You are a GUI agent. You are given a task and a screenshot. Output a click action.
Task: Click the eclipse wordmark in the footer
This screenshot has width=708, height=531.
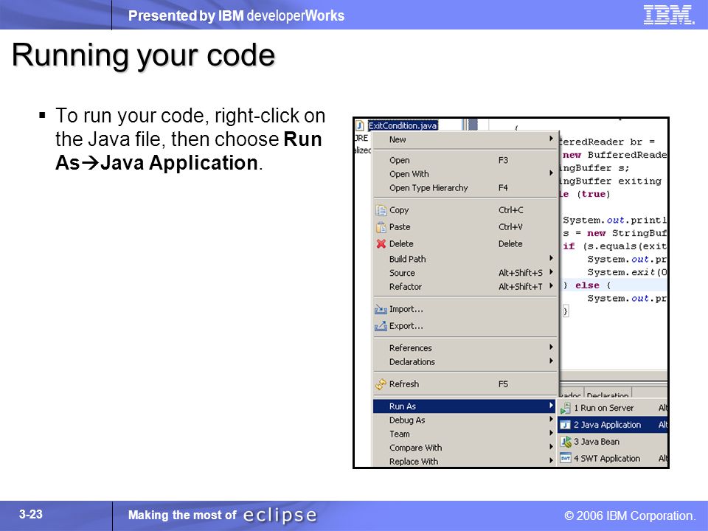(280, 516)
